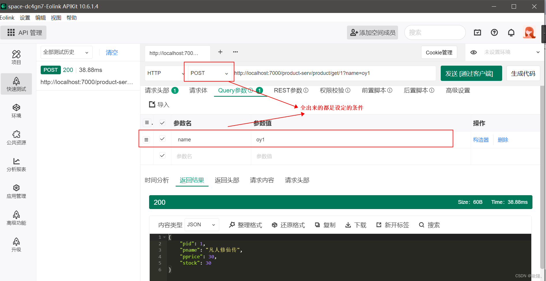Expand the 全部测试历史 dropdown
Screen dimensions: 546x281
66,52
